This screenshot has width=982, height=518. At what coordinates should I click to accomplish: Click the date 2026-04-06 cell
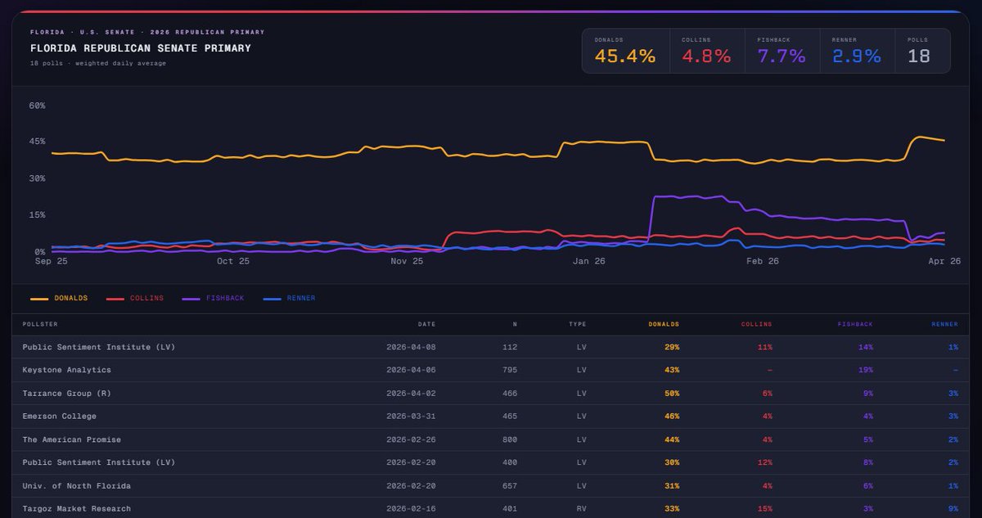(x=411, y=370)
